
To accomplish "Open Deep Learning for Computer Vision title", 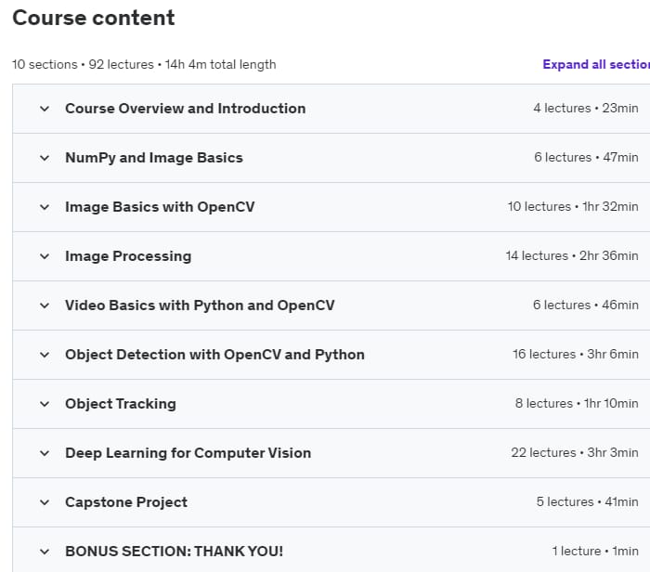I will [x=188, y=453].
